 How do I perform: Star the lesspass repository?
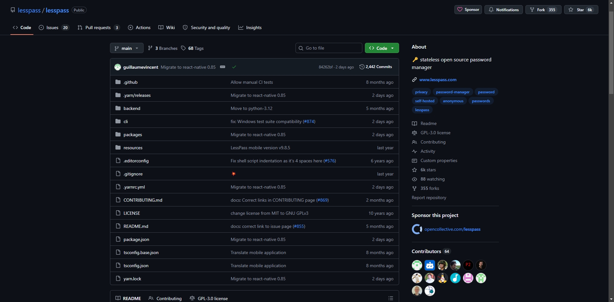pyautogui.click(x=581, y=10)
